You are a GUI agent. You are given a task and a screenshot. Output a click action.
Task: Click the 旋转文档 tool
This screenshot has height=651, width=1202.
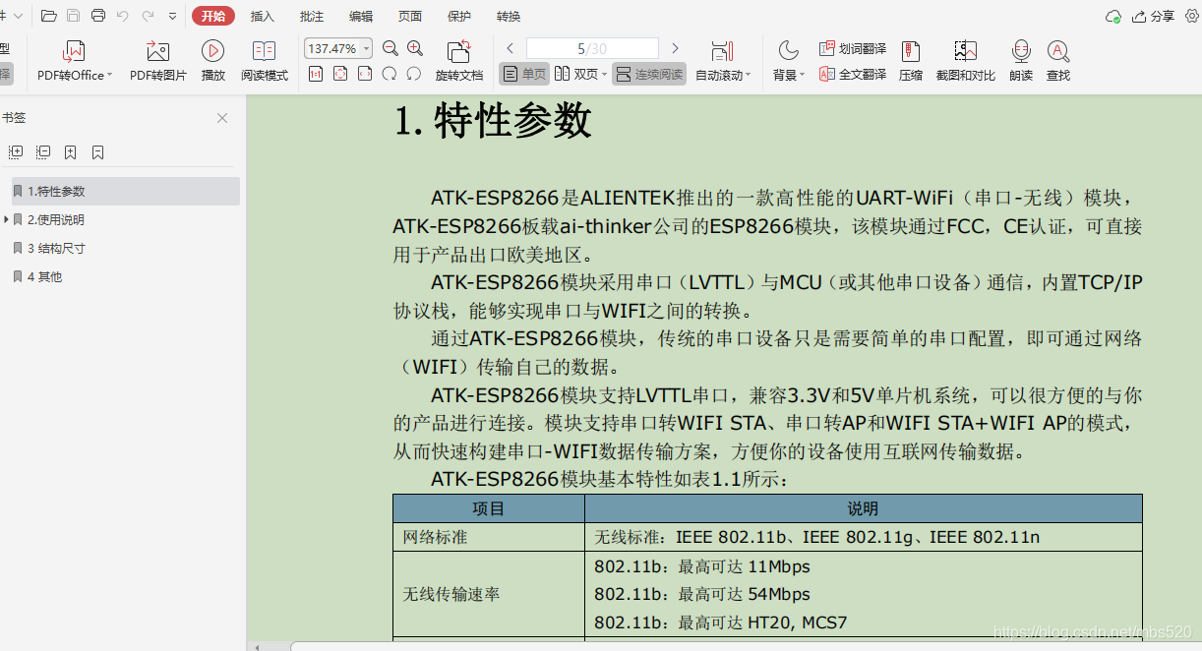pyautogui.click(x=459, y=62)
